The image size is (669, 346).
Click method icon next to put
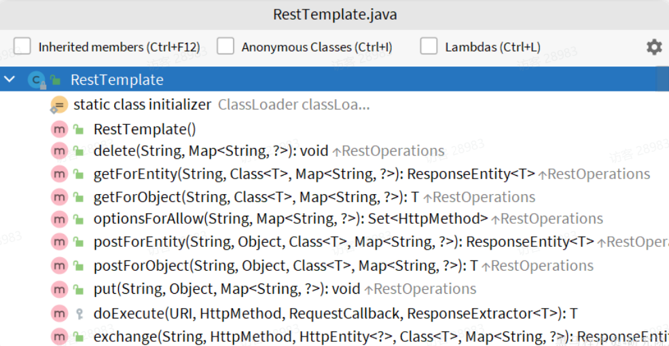click(59, 289)
